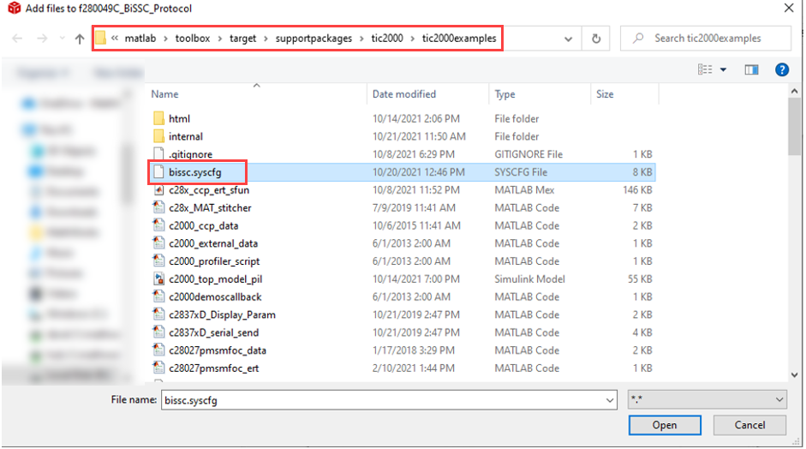
Task: Expand the address bar path history dropdown
Action: tap(569, 39)
